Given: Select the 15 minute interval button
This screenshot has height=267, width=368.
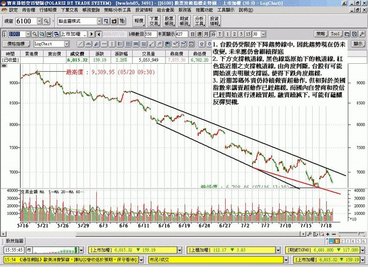Looking at the screenshot, I should pos(248,34).
